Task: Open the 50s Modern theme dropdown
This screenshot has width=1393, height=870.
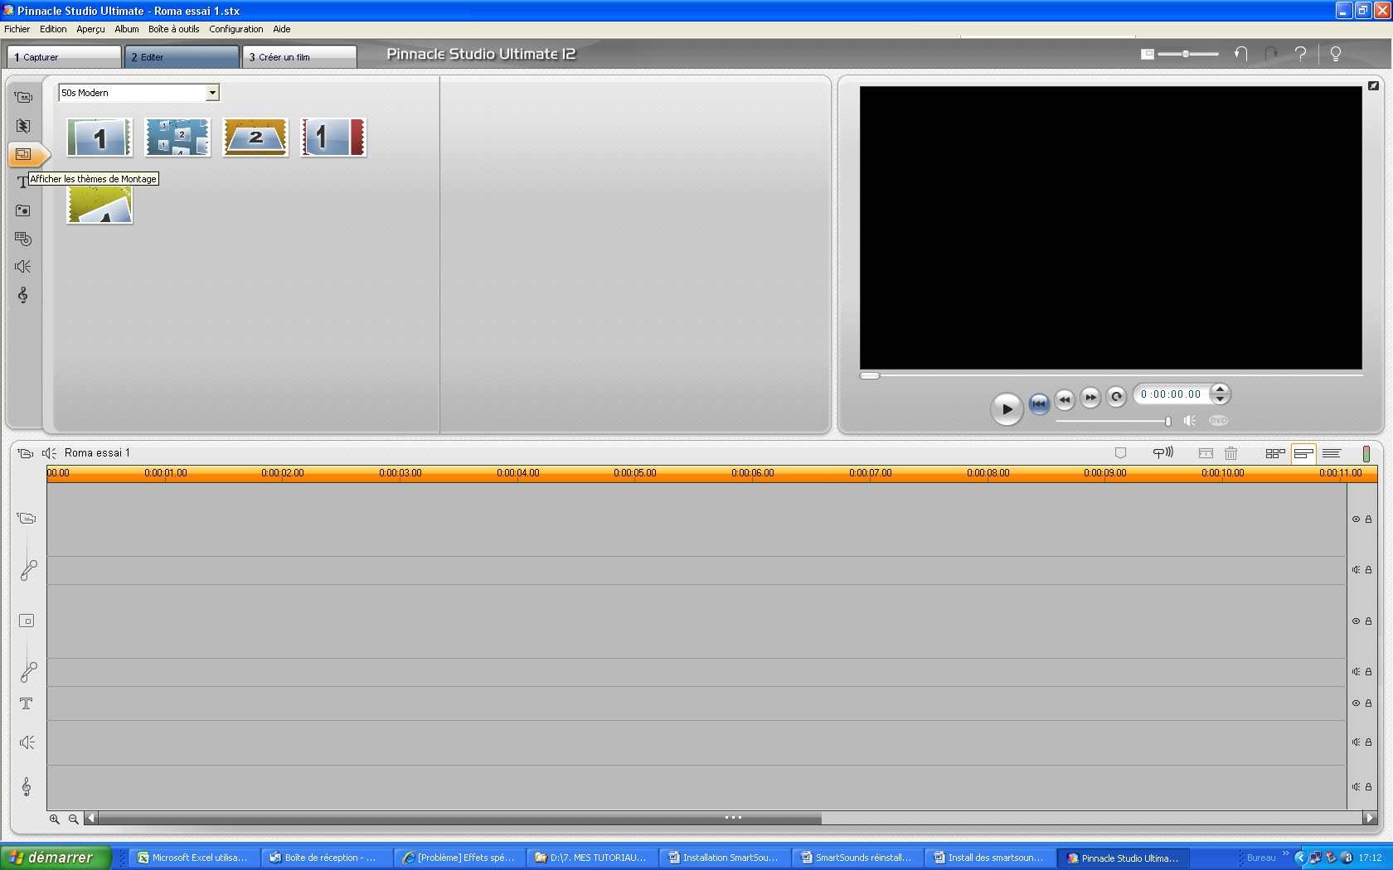Action: (212, 93)
